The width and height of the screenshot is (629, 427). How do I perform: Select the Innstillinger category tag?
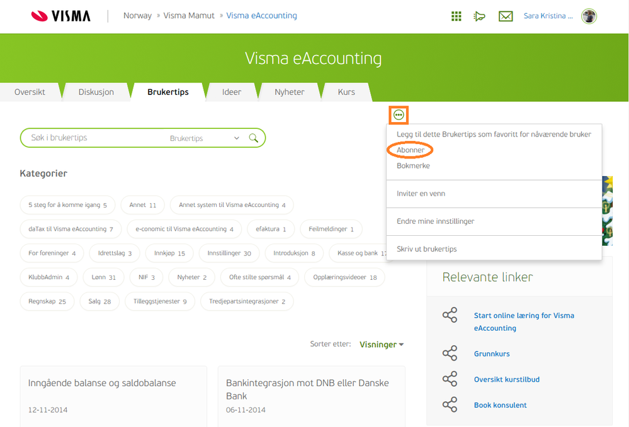pyautogui.click(x=229, y=253)
